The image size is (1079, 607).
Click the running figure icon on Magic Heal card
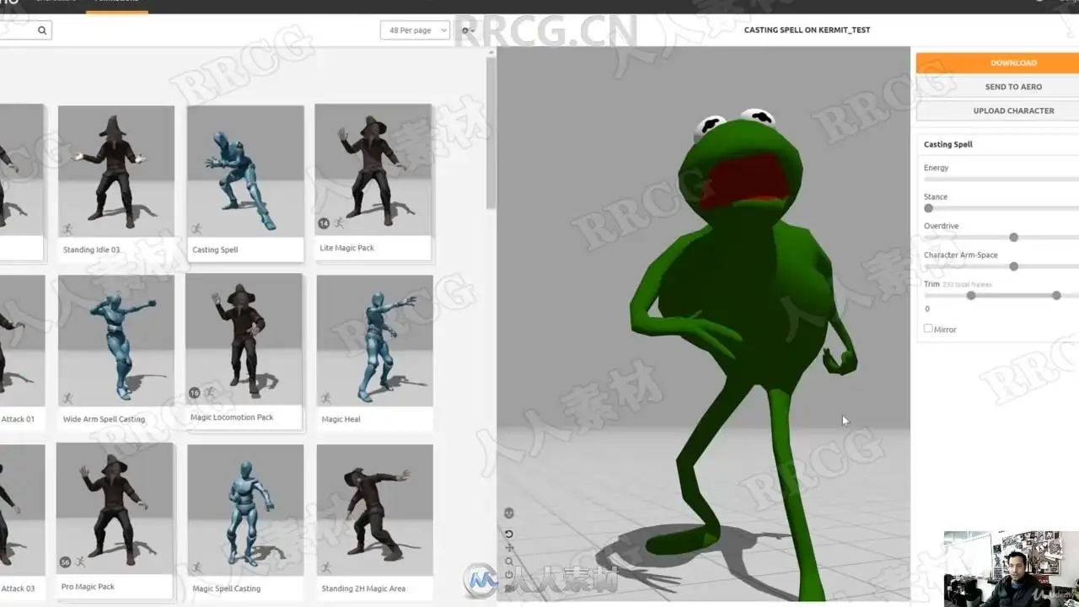pyautogui.click(x=326, y=398)
